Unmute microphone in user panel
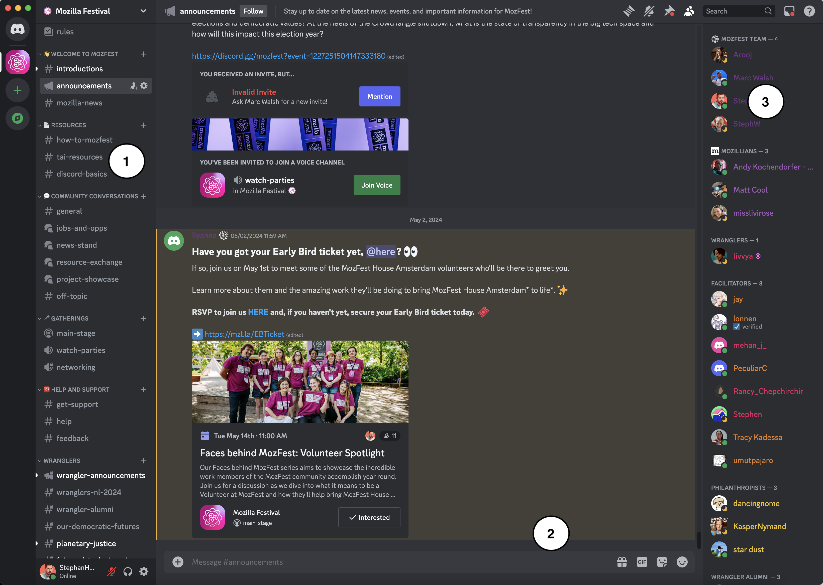 click(x=112, y=571)
